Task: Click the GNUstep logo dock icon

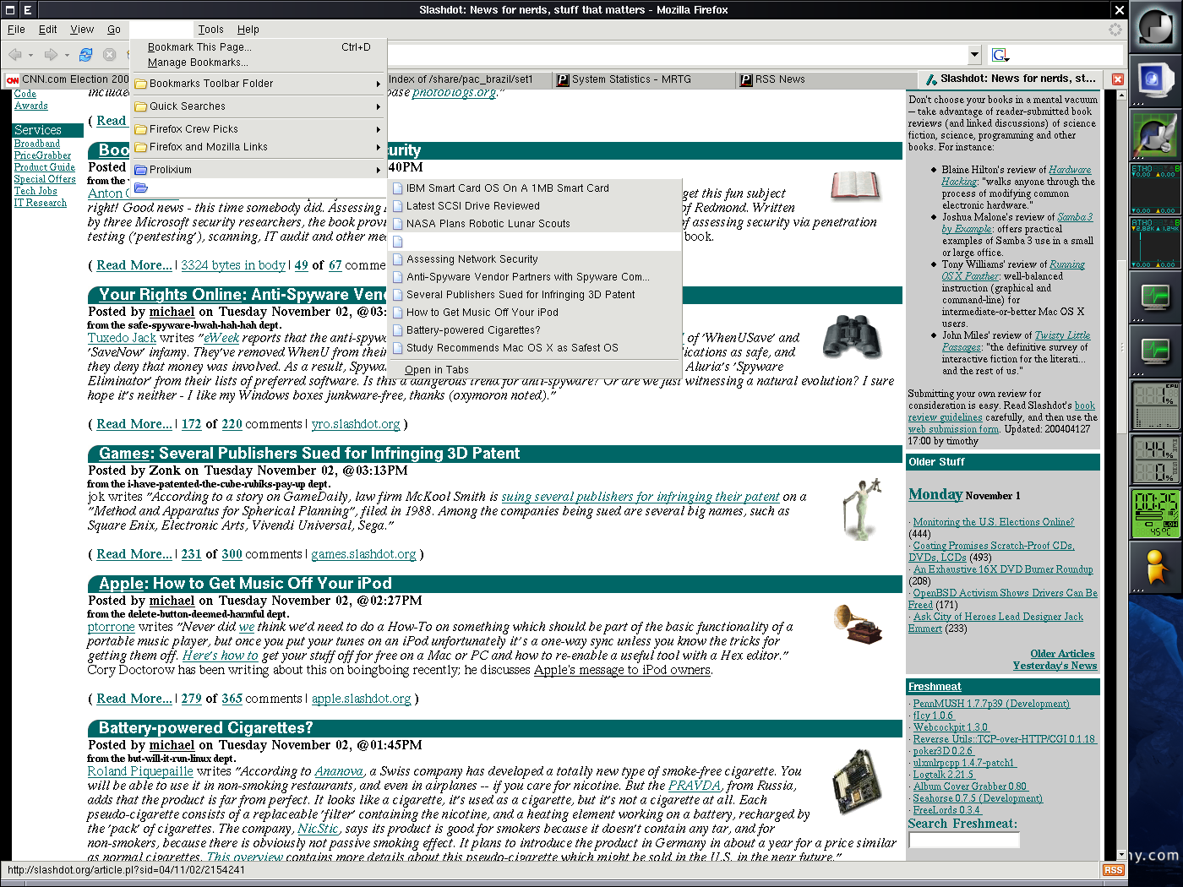Action: pos(1155,27)
